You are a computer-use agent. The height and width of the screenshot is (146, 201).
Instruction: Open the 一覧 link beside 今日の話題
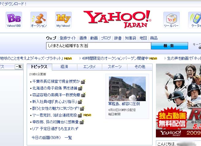coord(68,138)
